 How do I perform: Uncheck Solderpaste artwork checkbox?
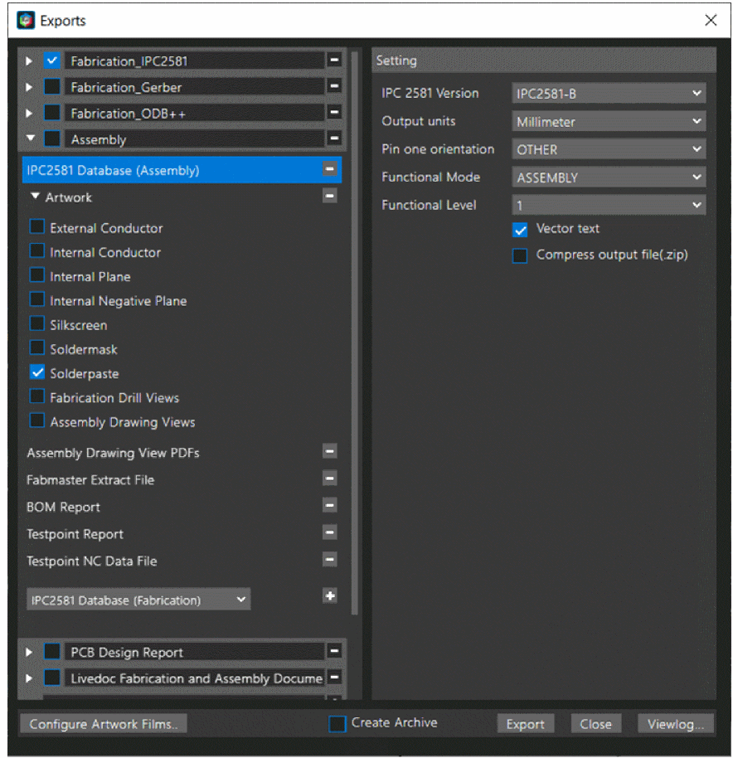tap(37, 372)
